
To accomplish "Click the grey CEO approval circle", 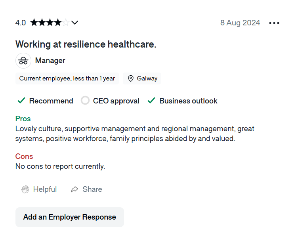I will click(85, 101).
